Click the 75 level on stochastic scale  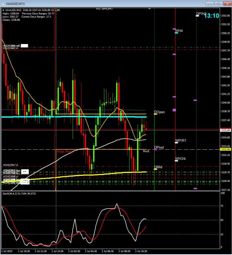coord(222,206)
